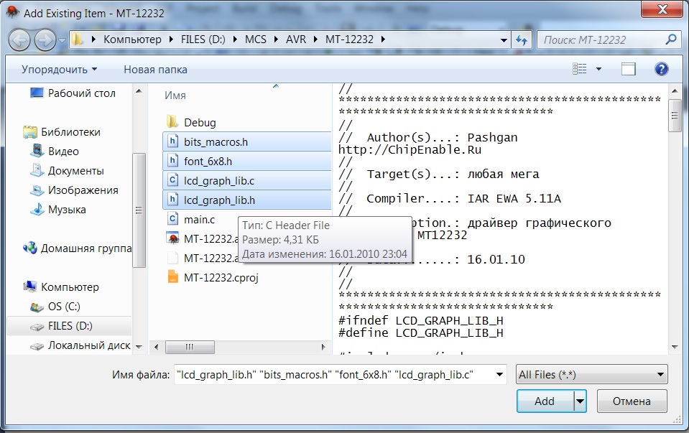Viewport: 689px width, 433px height.
Task: Select main.c file
Action: coord(199,219)
